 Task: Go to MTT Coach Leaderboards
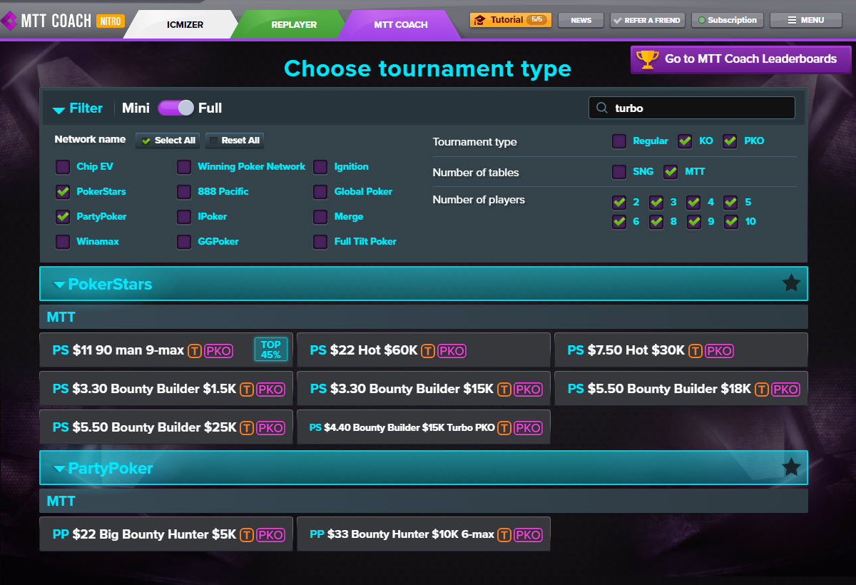tap(740, 59)
